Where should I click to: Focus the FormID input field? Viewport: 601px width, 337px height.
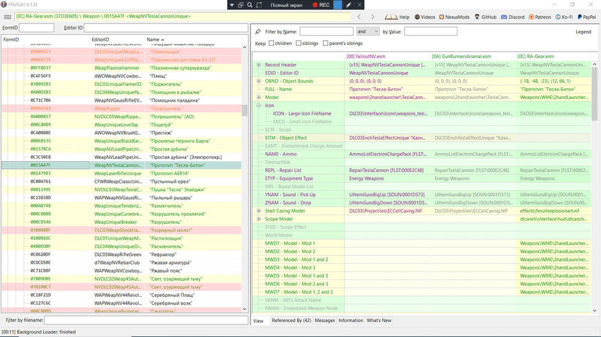coord(37,28)
